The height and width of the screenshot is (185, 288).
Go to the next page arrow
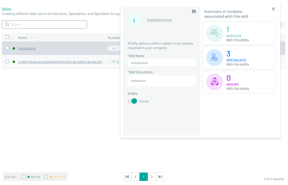pos(152,177)
